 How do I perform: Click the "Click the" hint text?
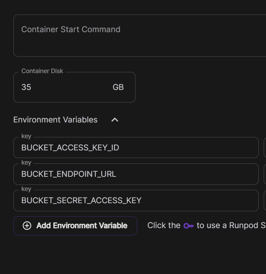(164, 225)
